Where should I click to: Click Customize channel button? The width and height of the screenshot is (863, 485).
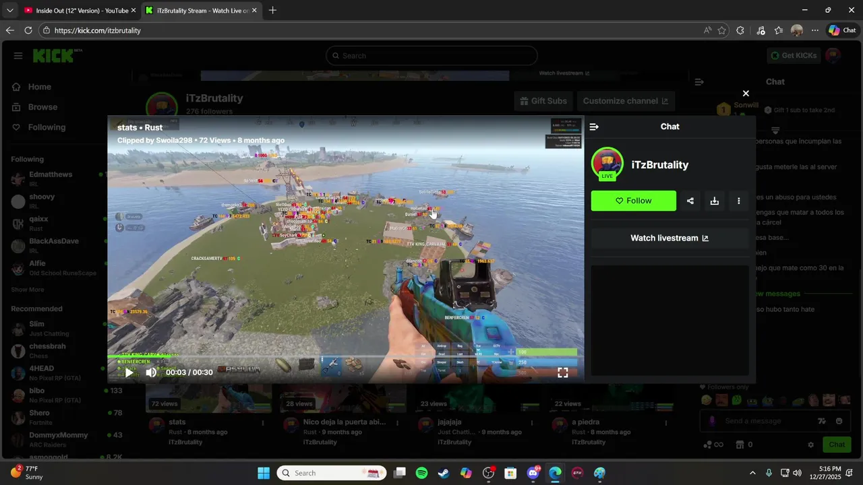pos(626,101)
